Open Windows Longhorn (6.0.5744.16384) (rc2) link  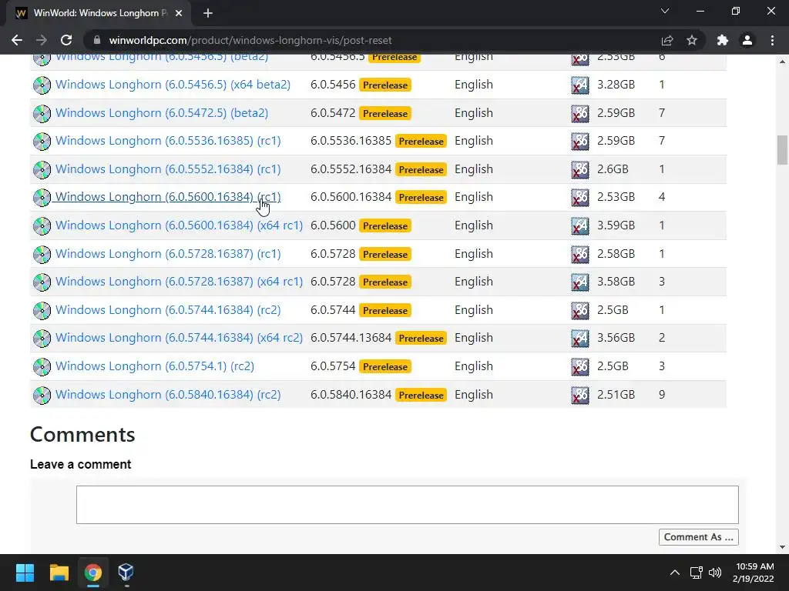coord(168,310)
